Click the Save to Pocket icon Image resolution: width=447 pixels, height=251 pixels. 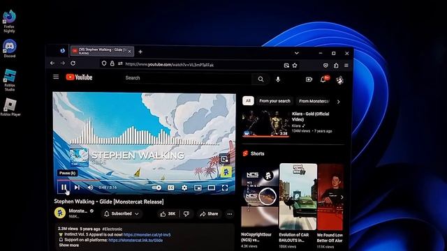click(325, 66)
